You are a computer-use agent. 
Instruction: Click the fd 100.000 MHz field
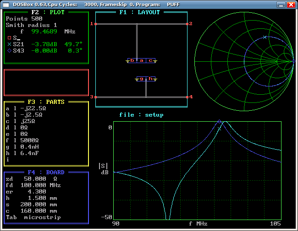tap(33, 185)
